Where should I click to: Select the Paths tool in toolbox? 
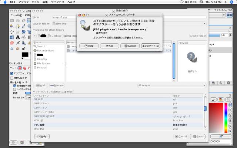(x=18, y=26)
